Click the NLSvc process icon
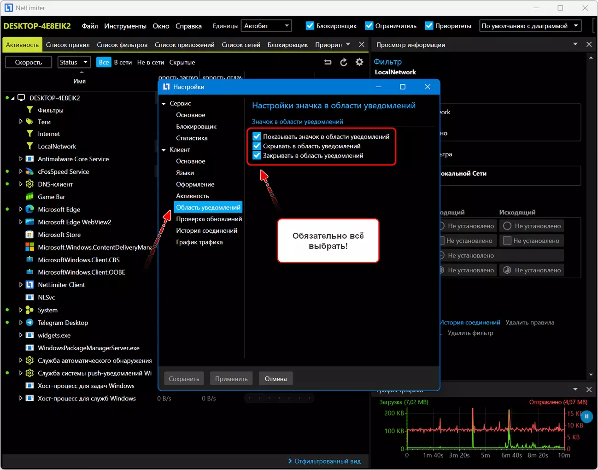The image size is (598, 470). pyautogui.click(x=30, y=298)
